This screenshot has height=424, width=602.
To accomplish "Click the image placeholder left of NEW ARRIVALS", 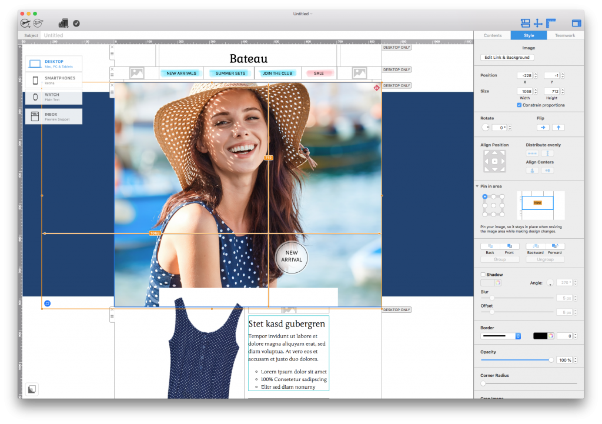I will [x=136, y=73].
